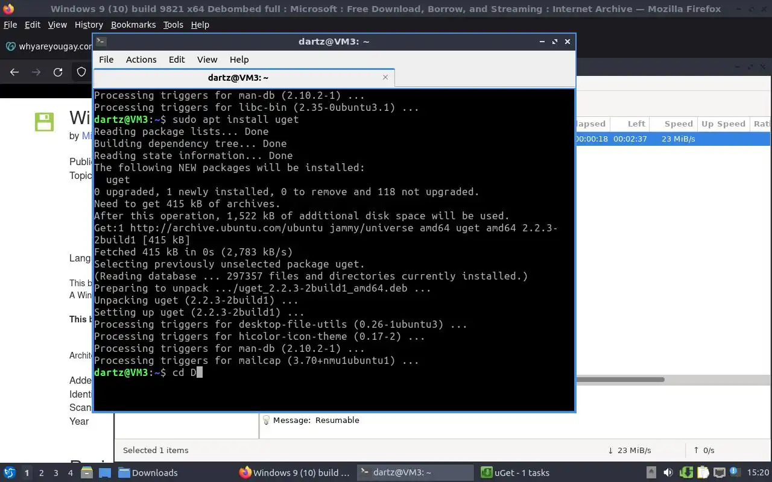Switch to workspace 1
Image resolution: width=772 pixels, height=482 pixels.
pyautogui.click(x=27, y=473)
